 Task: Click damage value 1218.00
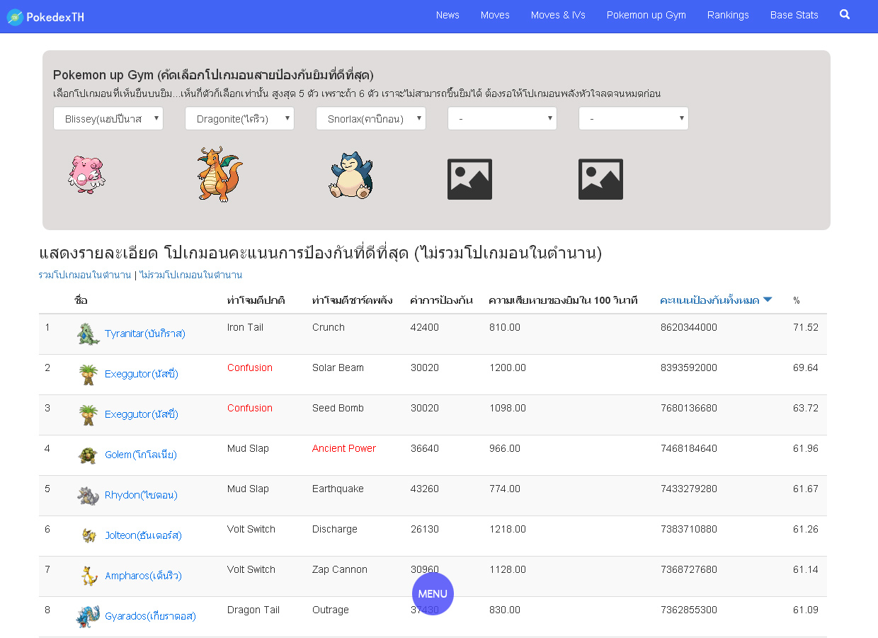(508, 529)
